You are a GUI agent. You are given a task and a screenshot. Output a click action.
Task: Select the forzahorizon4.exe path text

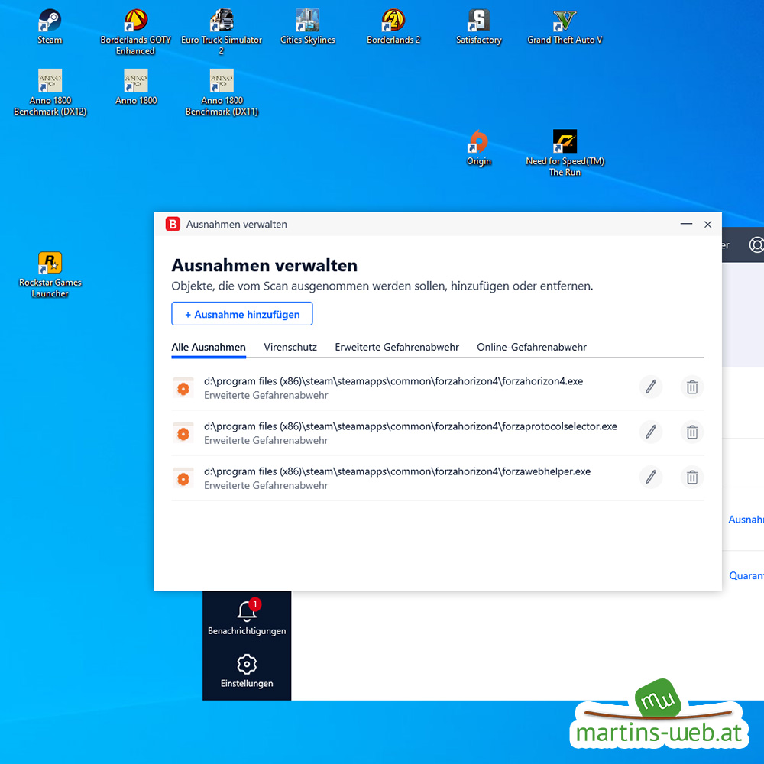393,381
